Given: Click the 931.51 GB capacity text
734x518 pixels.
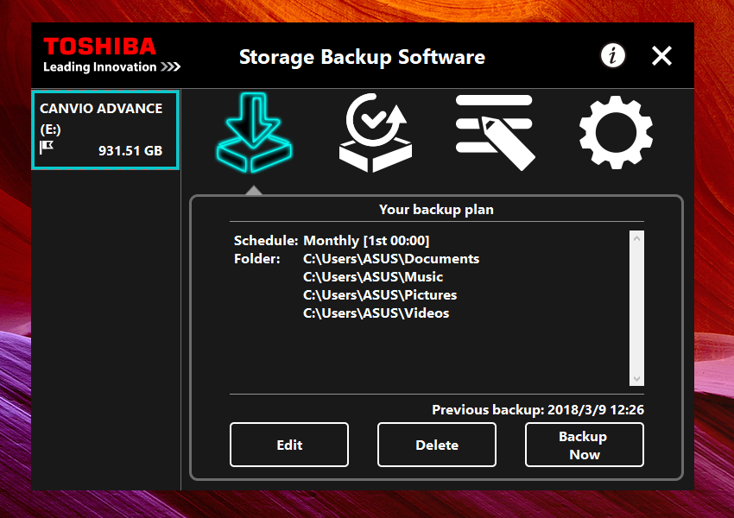Looking at the screenshot, I should click(x=130, y=151).
